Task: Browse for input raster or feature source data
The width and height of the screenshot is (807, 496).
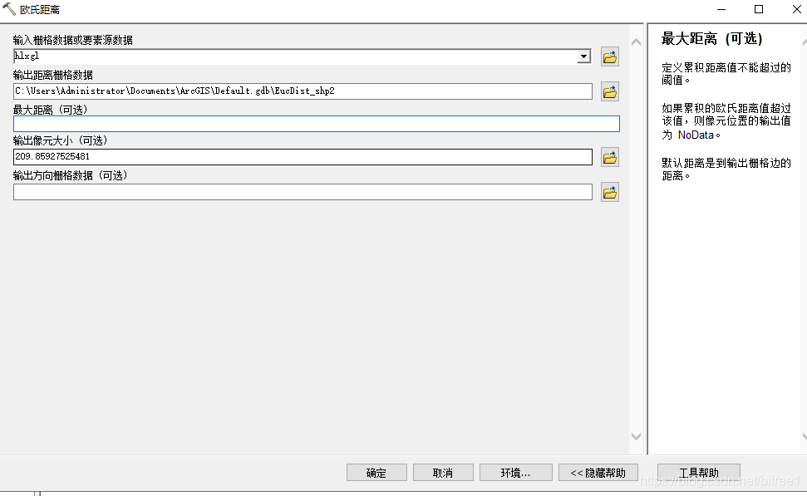Action: pos(610,56)
